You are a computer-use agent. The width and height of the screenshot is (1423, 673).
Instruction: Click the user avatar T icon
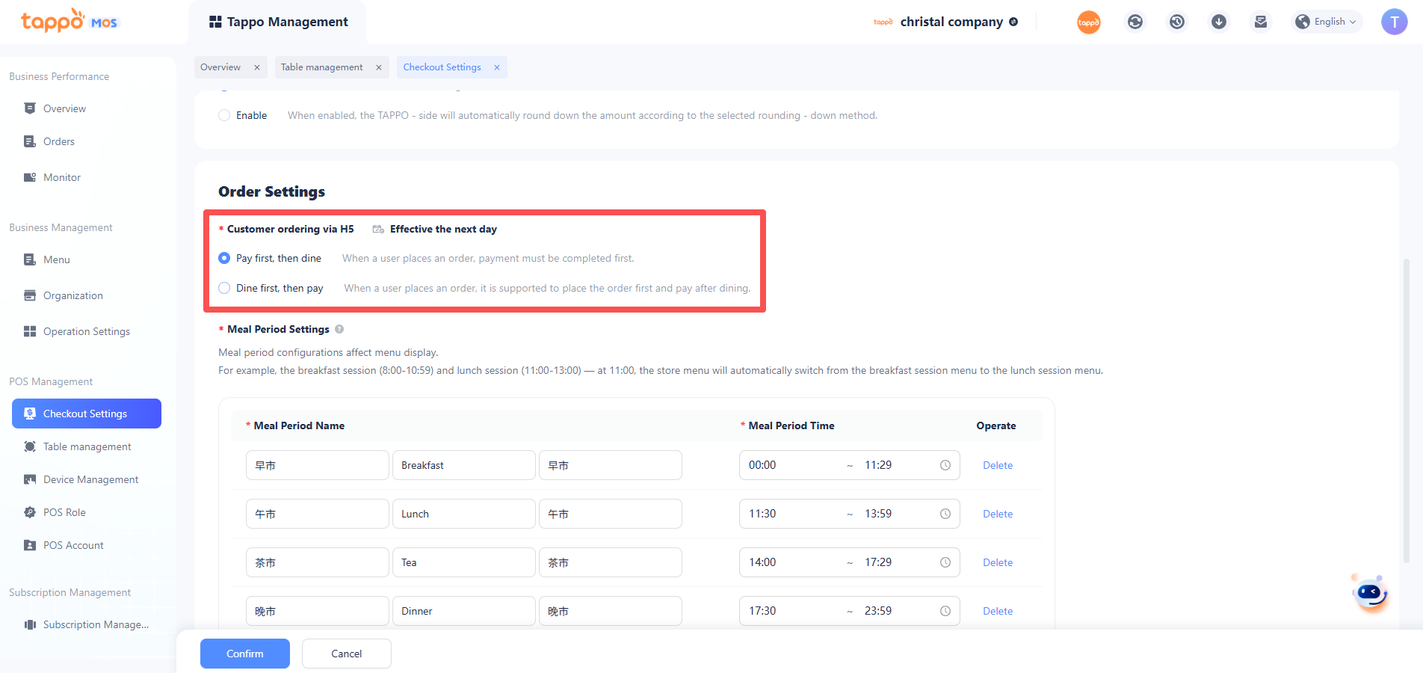pyautogui.click(x=1394, y=22)
